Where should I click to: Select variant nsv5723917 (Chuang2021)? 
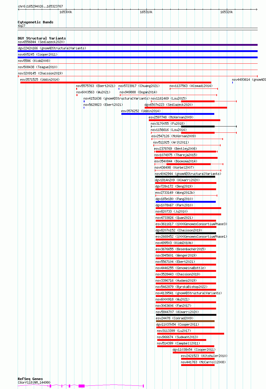pos(139,86)
